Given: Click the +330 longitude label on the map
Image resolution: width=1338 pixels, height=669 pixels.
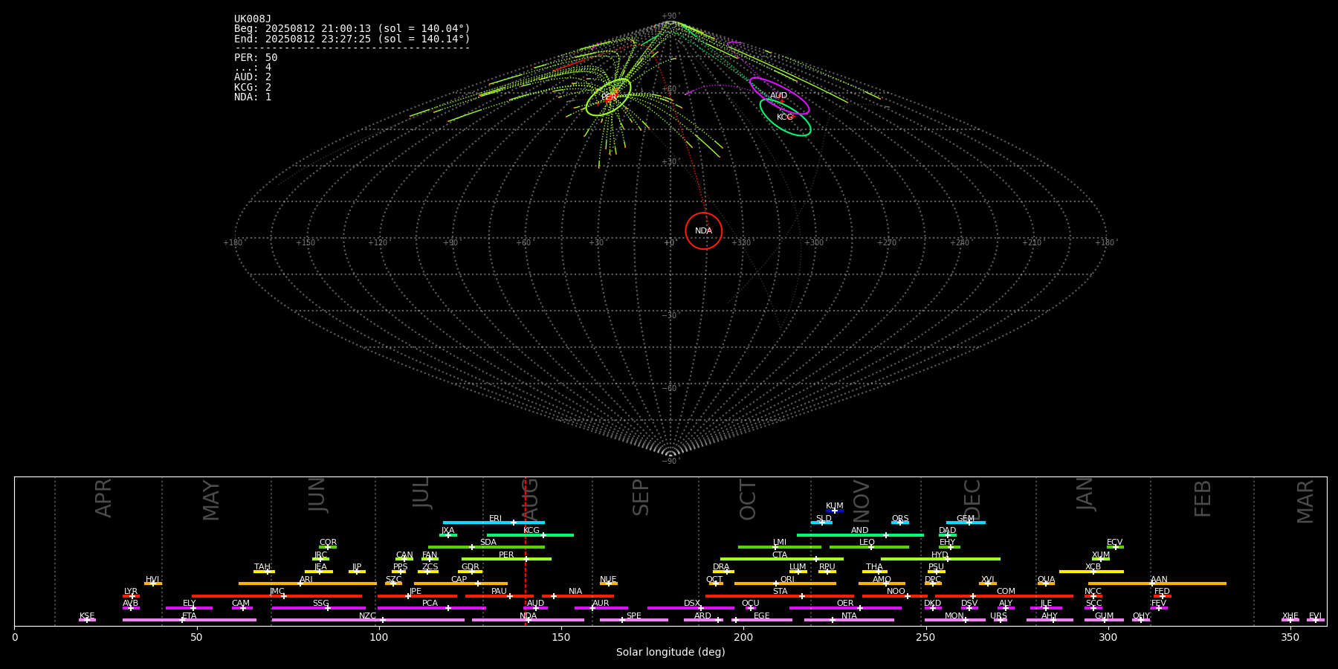Looking at the screenshot, I should point(742,243).
